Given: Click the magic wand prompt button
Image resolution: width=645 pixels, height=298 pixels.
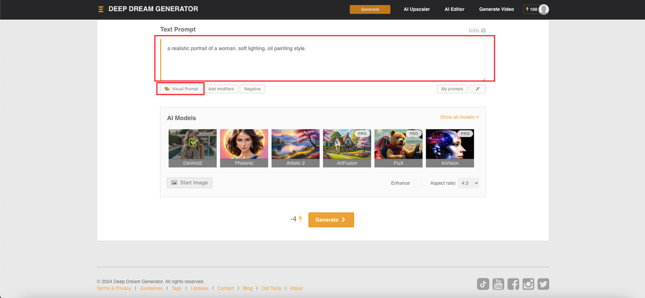Looking at the screenshot, I should [x=478, y=89].
